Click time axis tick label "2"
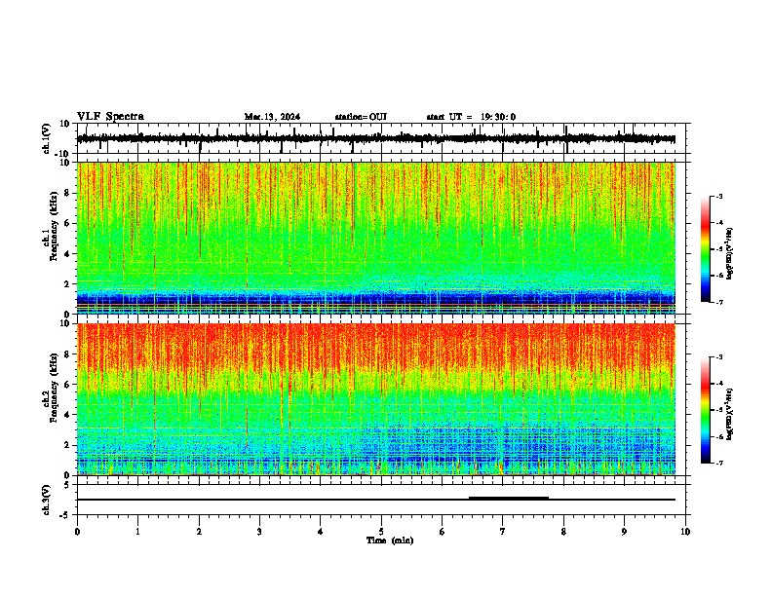This screenshot has height=596, width=772. tap(199, 532)
